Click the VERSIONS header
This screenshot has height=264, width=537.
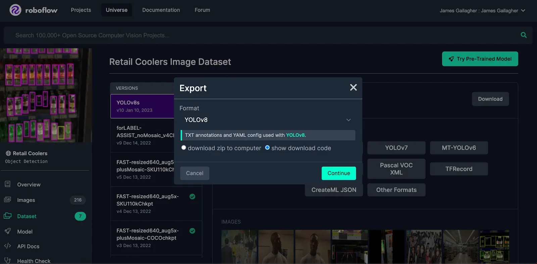127,88
